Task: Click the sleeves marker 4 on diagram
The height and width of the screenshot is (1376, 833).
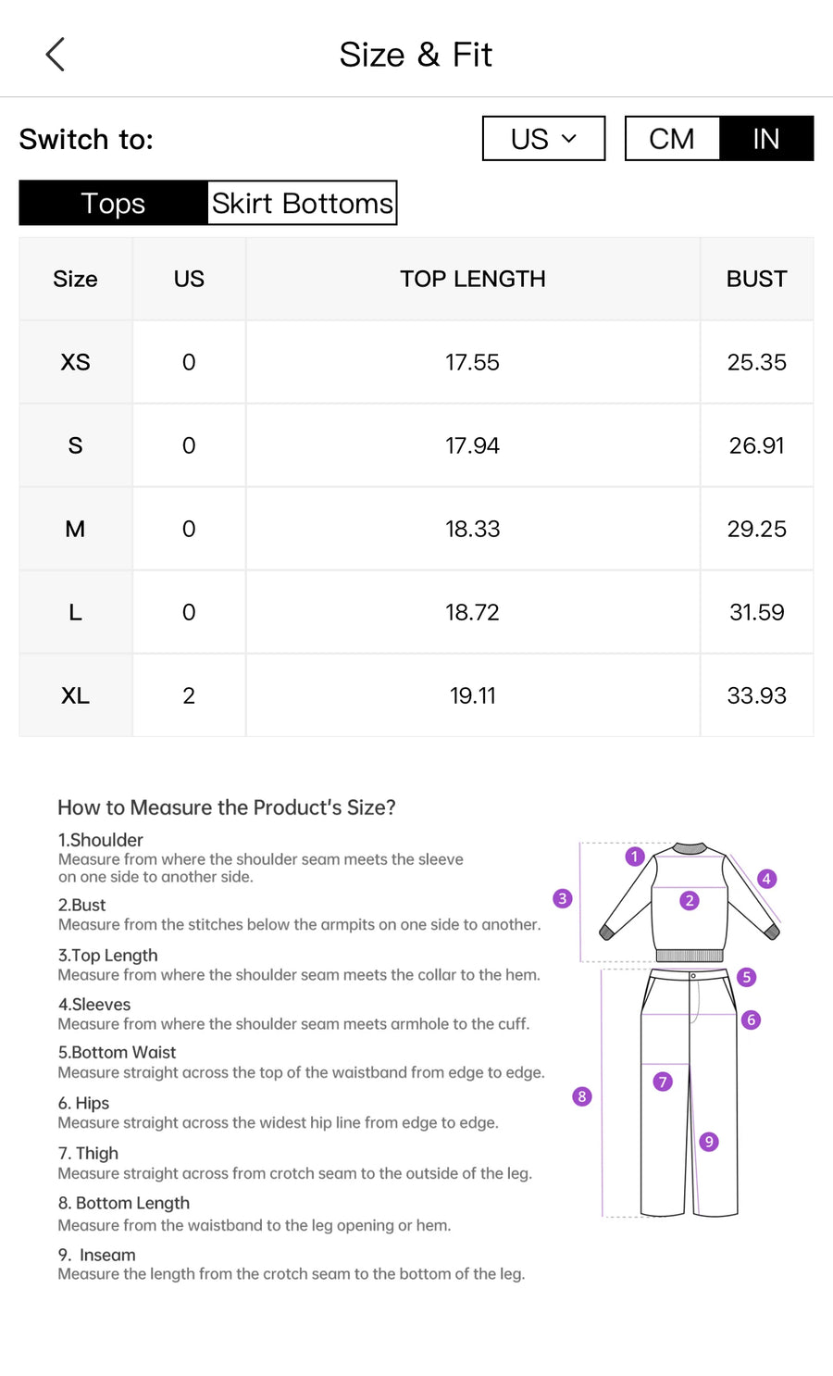Action: click(766, 879)
